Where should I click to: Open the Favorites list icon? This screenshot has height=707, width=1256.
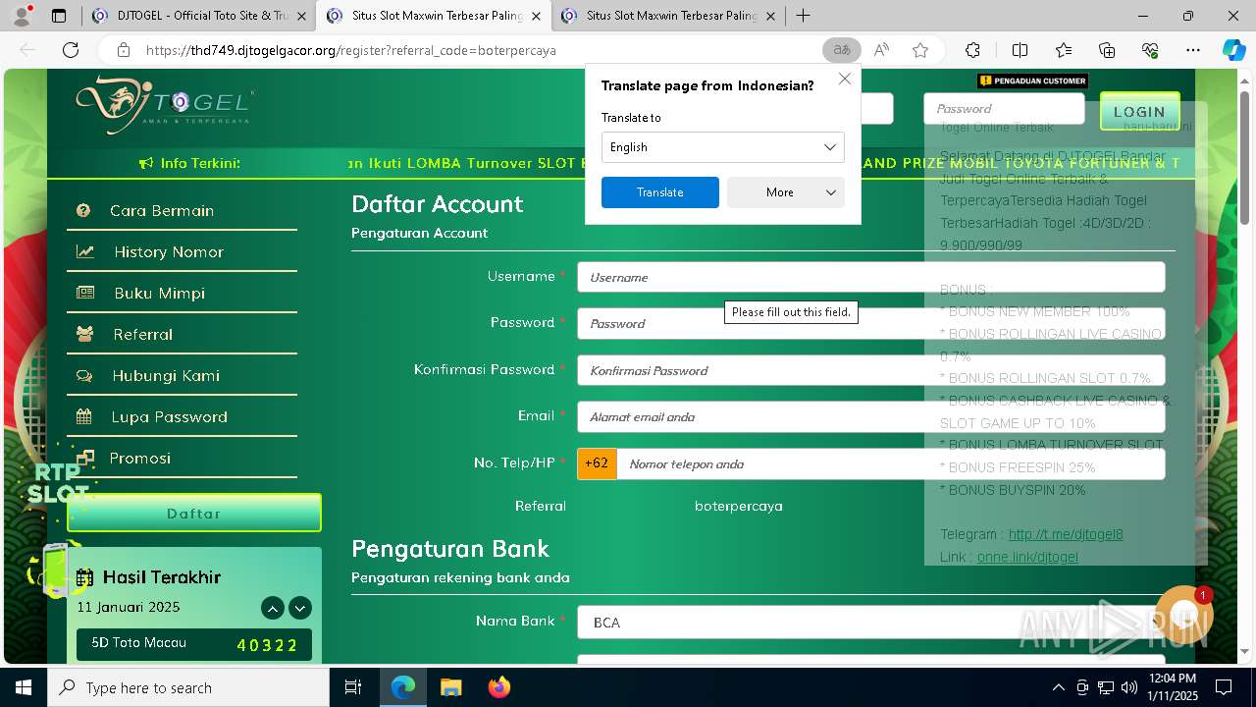click(x=1064, y=50)
